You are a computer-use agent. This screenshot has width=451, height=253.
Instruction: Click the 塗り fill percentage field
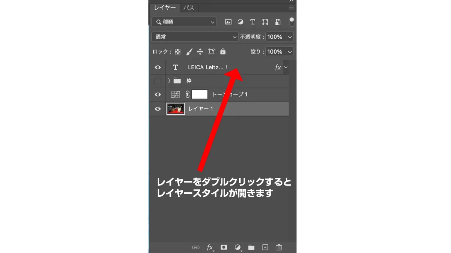[275, 52]
